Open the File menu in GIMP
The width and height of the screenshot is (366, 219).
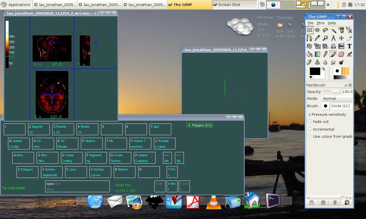point(310,23)
